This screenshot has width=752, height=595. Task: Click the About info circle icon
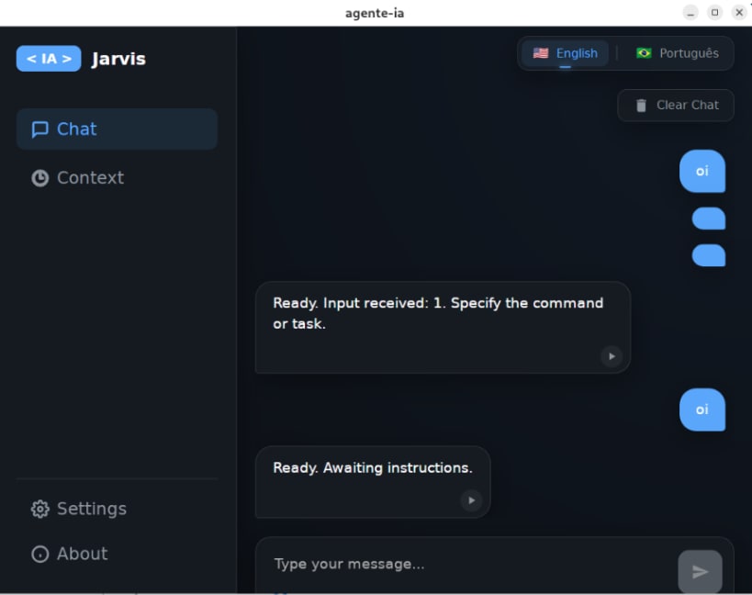coord(39,554)
